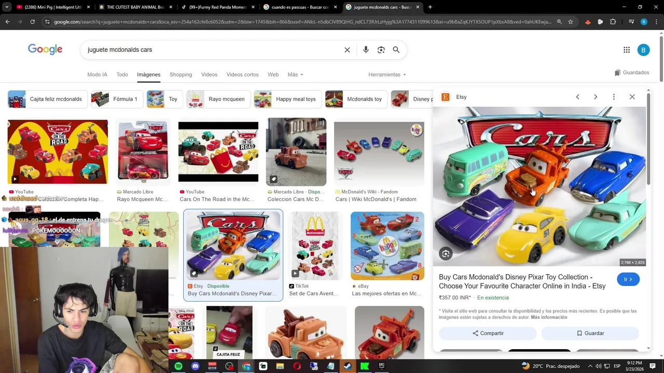Switch to the Web tab

pyautogui.click(x=273, y=75)
